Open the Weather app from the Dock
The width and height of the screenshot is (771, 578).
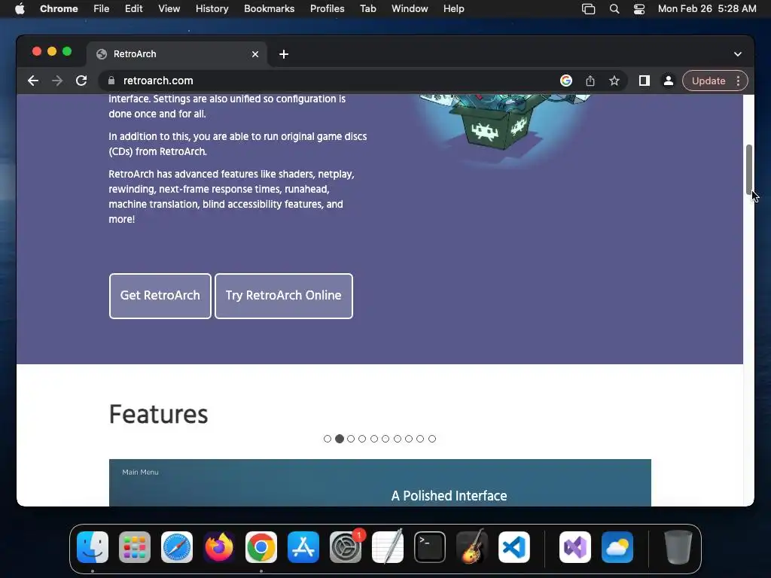tap(617, 547)
